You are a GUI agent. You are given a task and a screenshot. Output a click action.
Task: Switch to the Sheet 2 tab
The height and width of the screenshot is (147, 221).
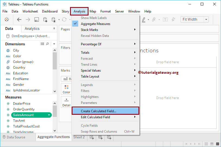pyautogui.click(x=79, y=137)
